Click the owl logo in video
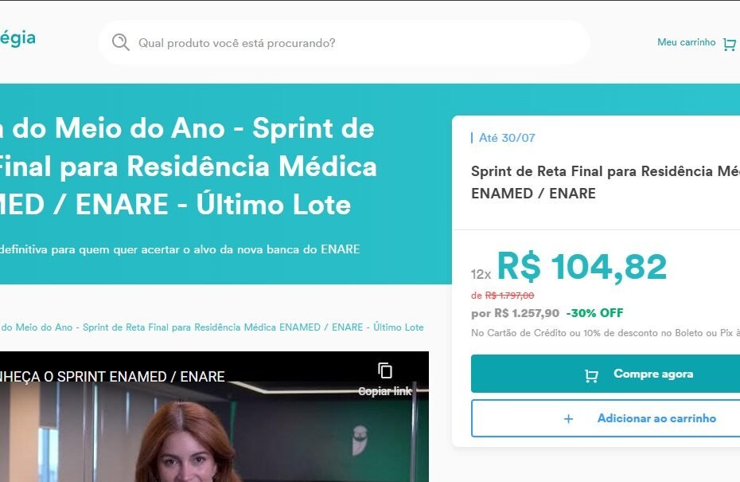The width and height of the screenshot is (740, 482). click(x=360, y=440)
